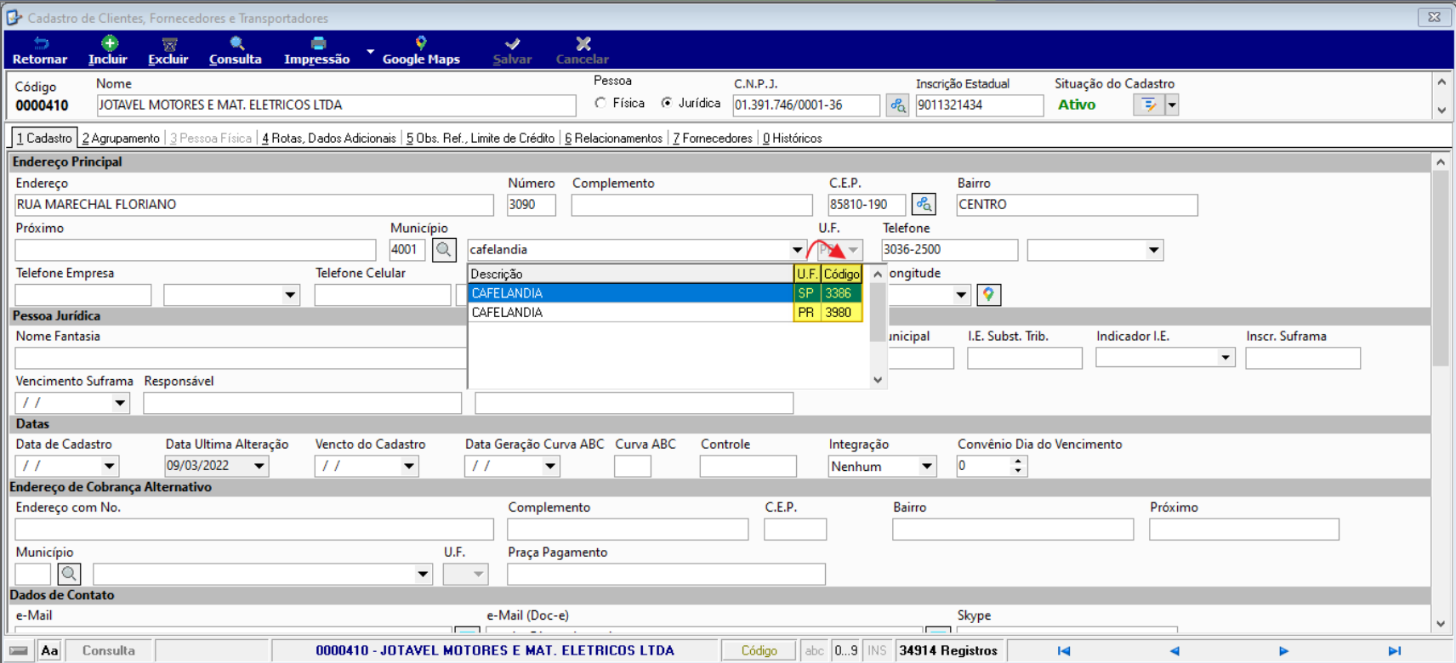The width and height of the screenshot is (1456, 663).
Task: Click the Número 3090 field
Action: 532,205
